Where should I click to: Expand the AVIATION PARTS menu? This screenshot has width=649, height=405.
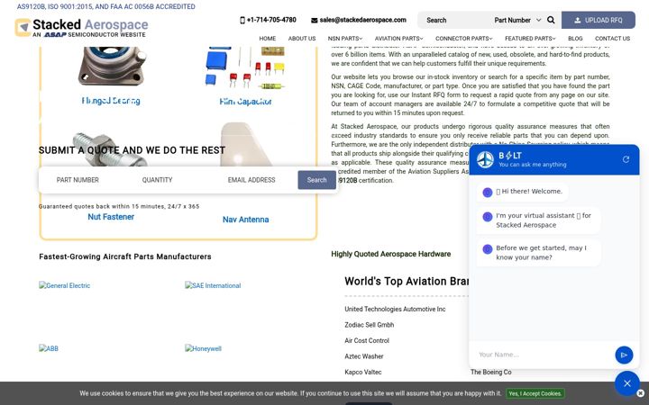pyautogui.click(x=398, y=39)
